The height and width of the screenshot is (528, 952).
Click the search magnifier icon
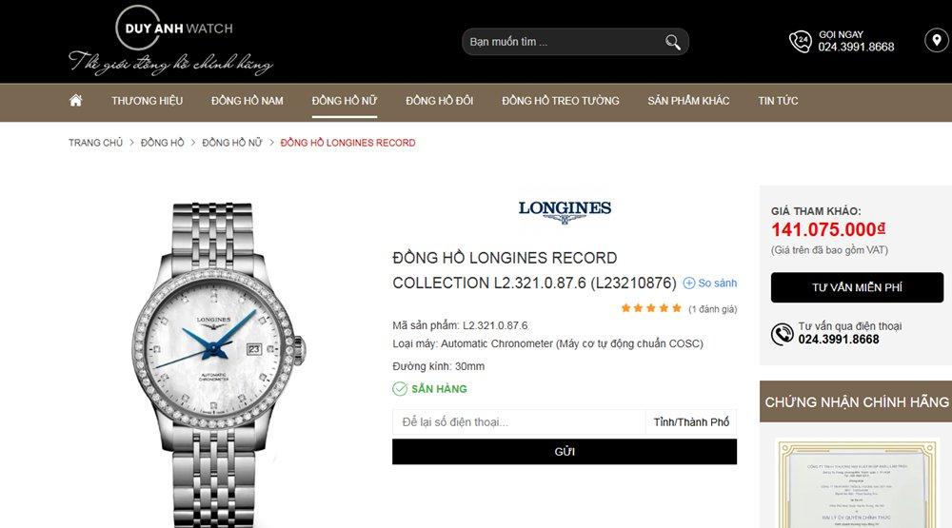(673, 42)
